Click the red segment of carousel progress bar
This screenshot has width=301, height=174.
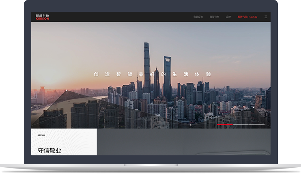point(225,124)
